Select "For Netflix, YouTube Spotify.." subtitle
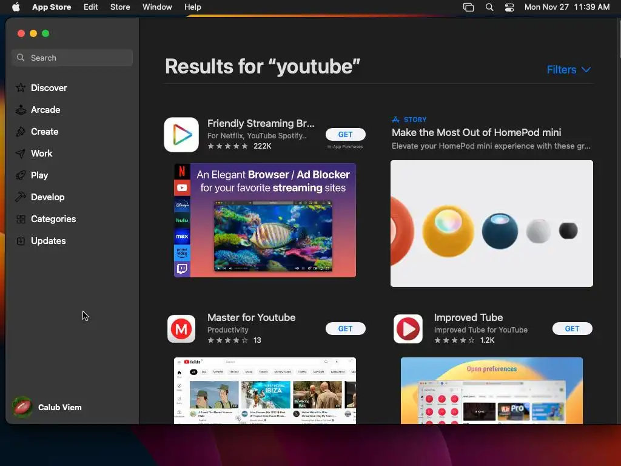 point(257,135)
